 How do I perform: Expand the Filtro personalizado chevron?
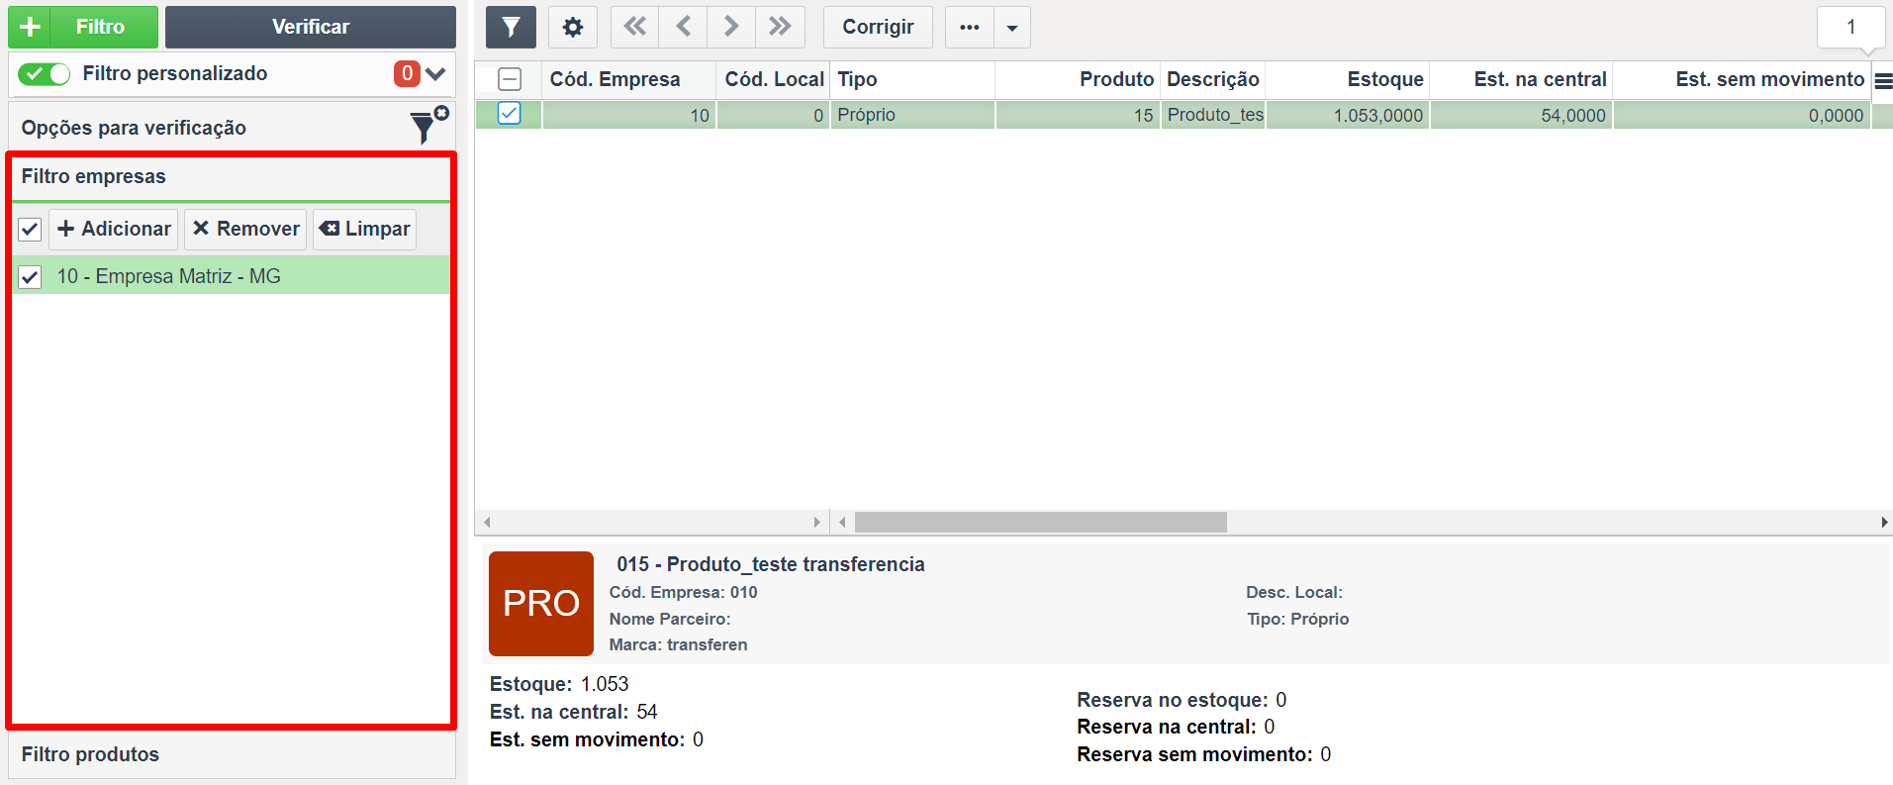tap(435, 73)
